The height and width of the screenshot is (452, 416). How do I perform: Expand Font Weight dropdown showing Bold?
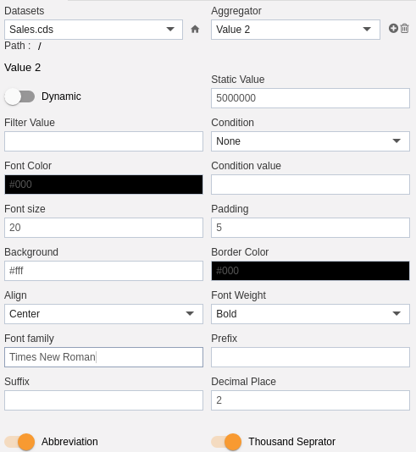(310, 314)
